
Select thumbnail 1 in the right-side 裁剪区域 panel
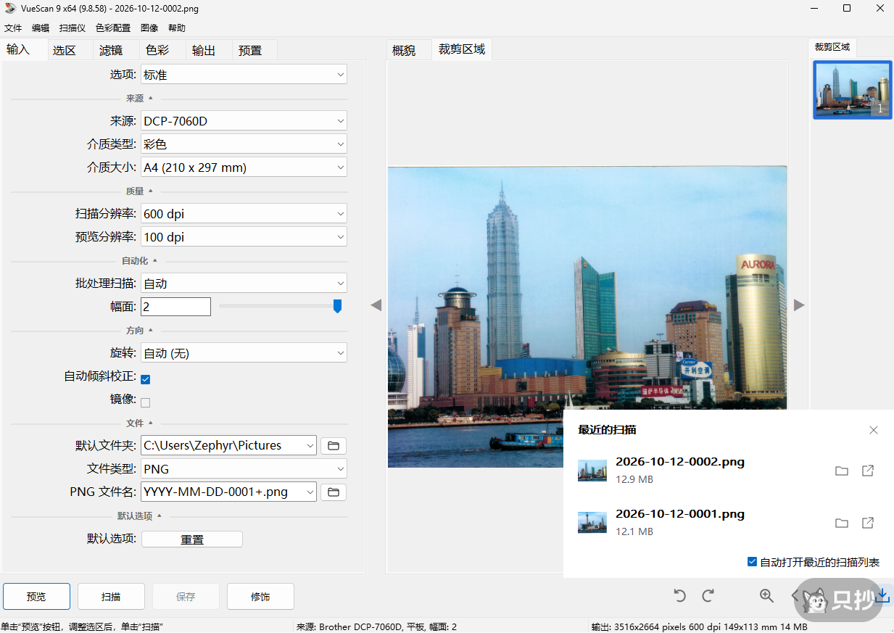[852, 90]
